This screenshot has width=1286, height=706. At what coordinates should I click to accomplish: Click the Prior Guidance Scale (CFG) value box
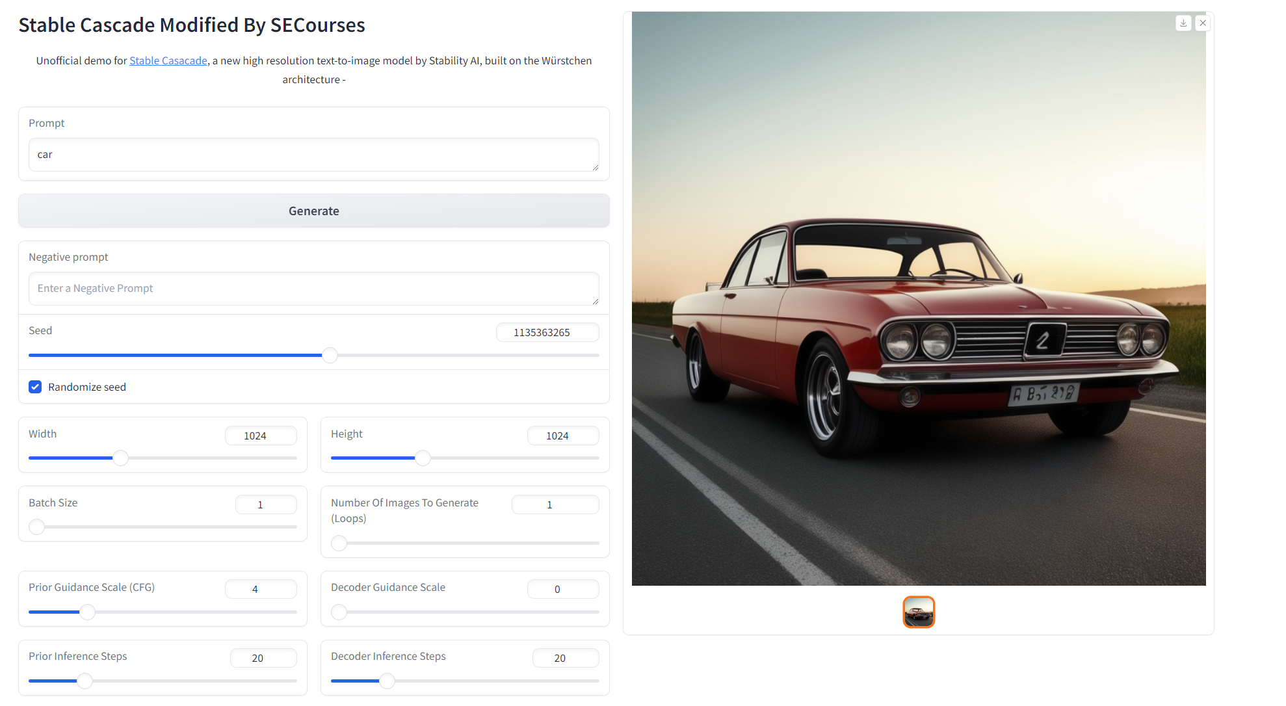(261, 589)
